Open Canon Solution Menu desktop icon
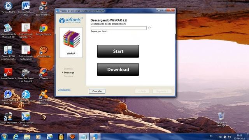Viewport: 249px width, 140px height. pyautogui.click(x=26, y=119)
